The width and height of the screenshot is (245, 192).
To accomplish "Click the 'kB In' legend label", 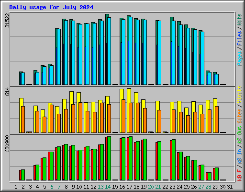I will pos(239,157).
